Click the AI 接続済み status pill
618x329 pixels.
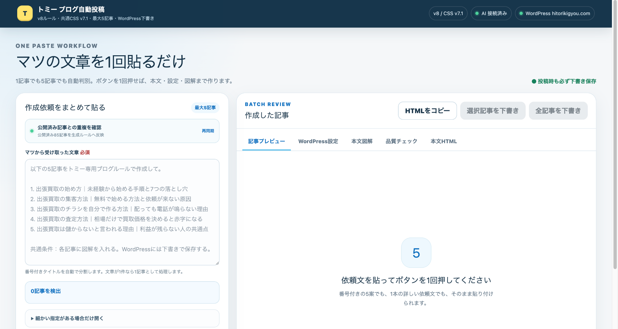coord(491,13)
